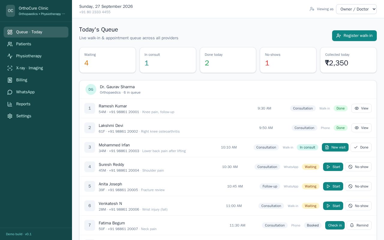Open X-ray · Imaging section
This screenshot has height=240, width=384.
[36, 68]
